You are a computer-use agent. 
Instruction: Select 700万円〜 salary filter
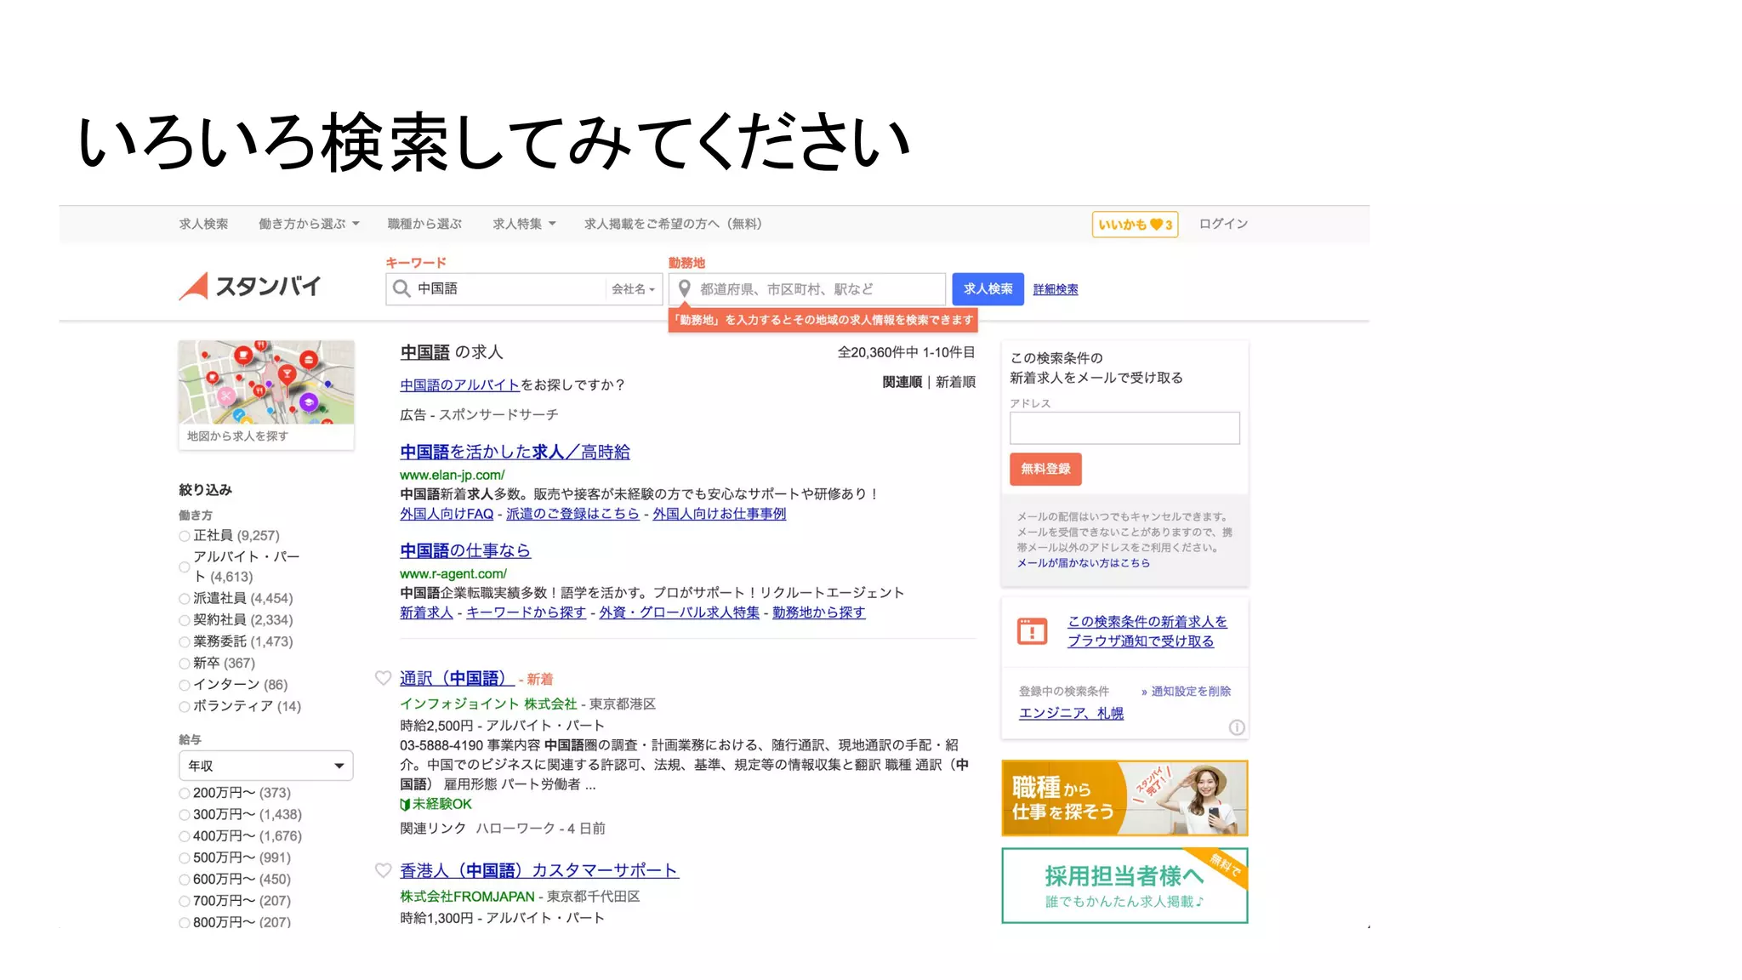click(x=185, y=901)
